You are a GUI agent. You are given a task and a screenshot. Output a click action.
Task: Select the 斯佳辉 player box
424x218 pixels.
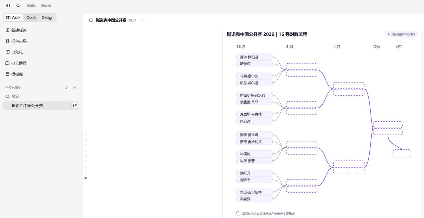pos(254,64)
